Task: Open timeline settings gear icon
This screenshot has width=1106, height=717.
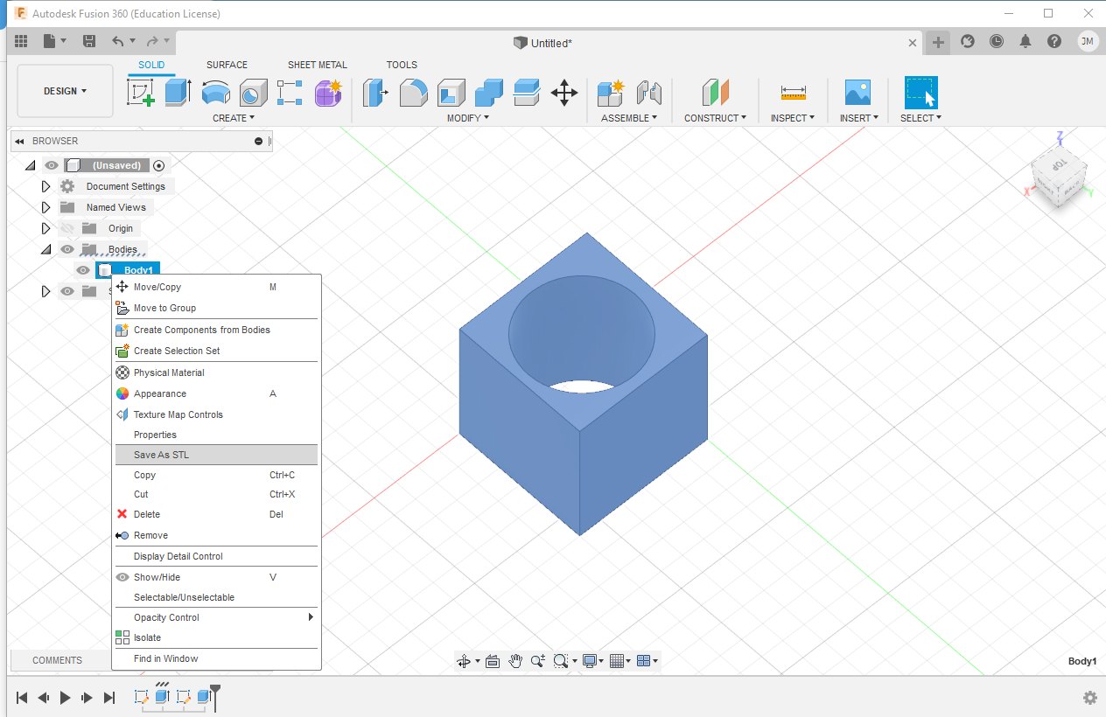Action: 1090,698
